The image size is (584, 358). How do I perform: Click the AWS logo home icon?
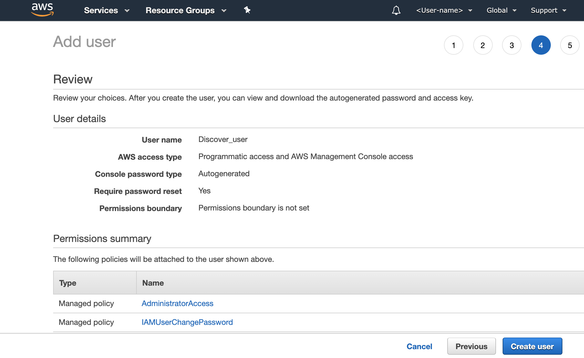pyautogui.click(x=42, y=10)
